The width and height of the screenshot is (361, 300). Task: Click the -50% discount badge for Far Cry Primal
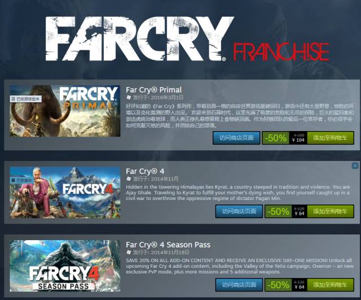tap(276, 138)
